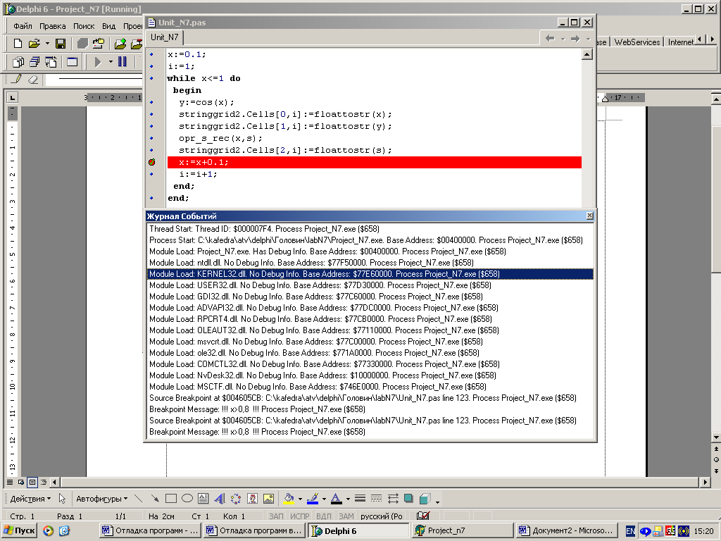The image size is (721, 541).
Task: Open the Автофигуры menu
Action: tap(101, 499)
